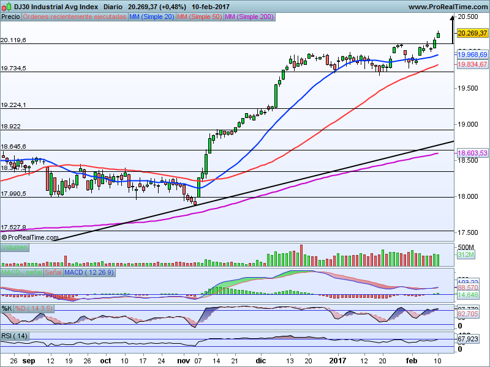
Task: Click the red MM50 value 19.834,67
Action: click(472, 64)
